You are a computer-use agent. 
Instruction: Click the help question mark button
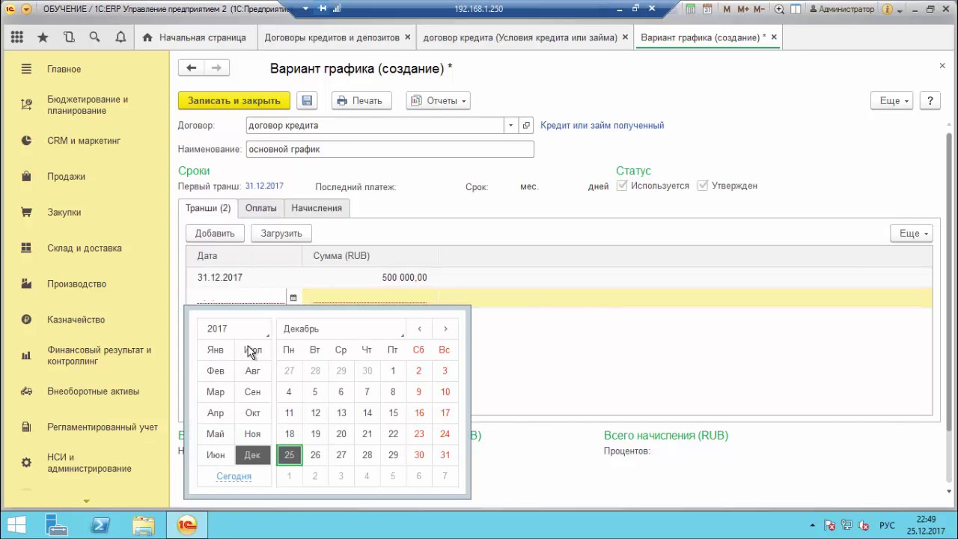(930, 101)
